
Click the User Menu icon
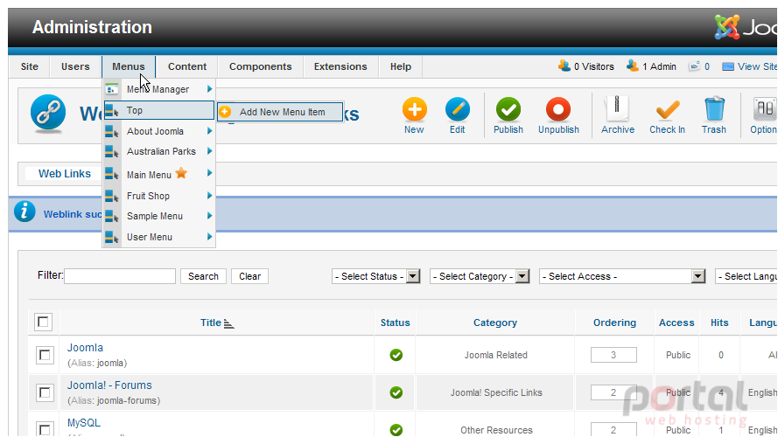coord(112,237)
